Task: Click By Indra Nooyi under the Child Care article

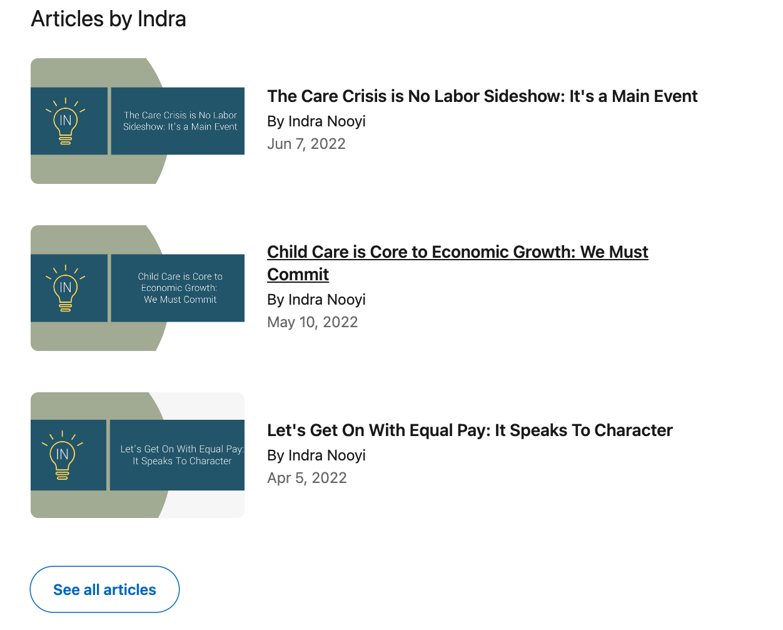Action: point(316,300)
